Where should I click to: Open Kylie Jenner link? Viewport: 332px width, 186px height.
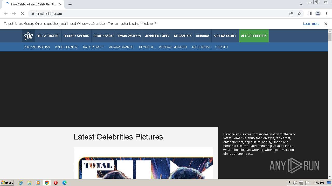[66, 47]
